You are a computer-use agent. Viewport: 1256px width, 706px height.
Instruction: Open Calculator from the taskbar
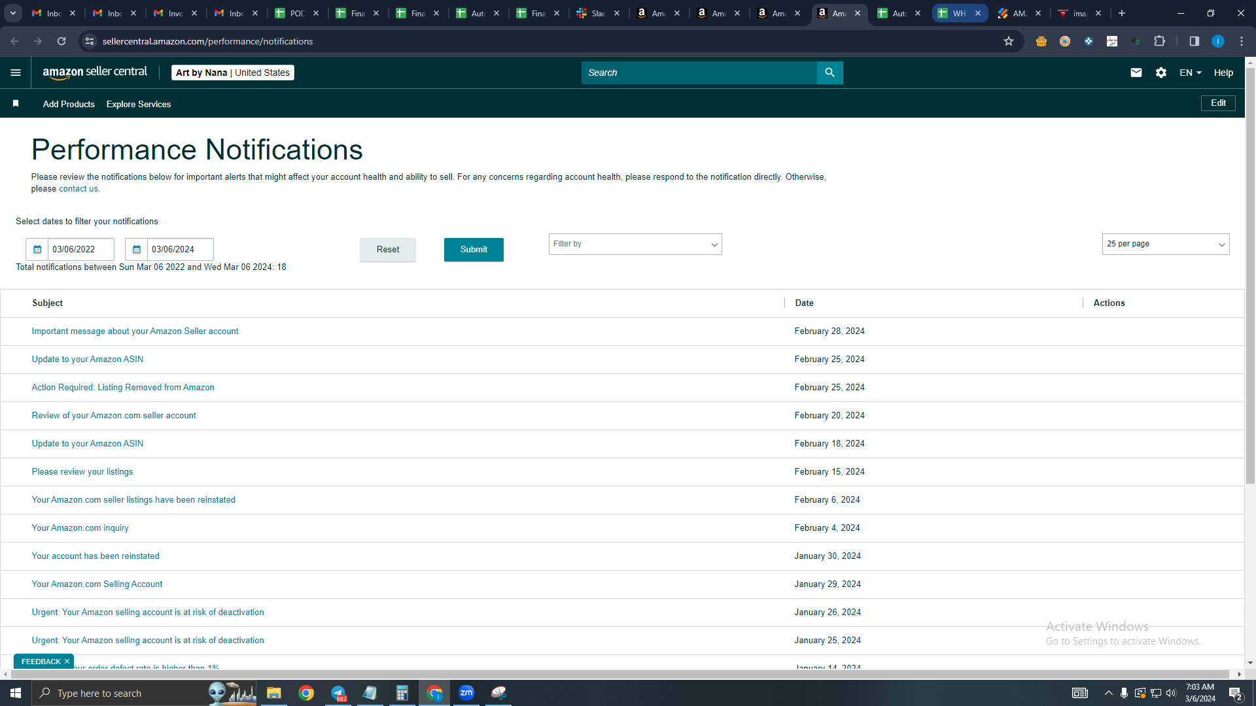402,693
